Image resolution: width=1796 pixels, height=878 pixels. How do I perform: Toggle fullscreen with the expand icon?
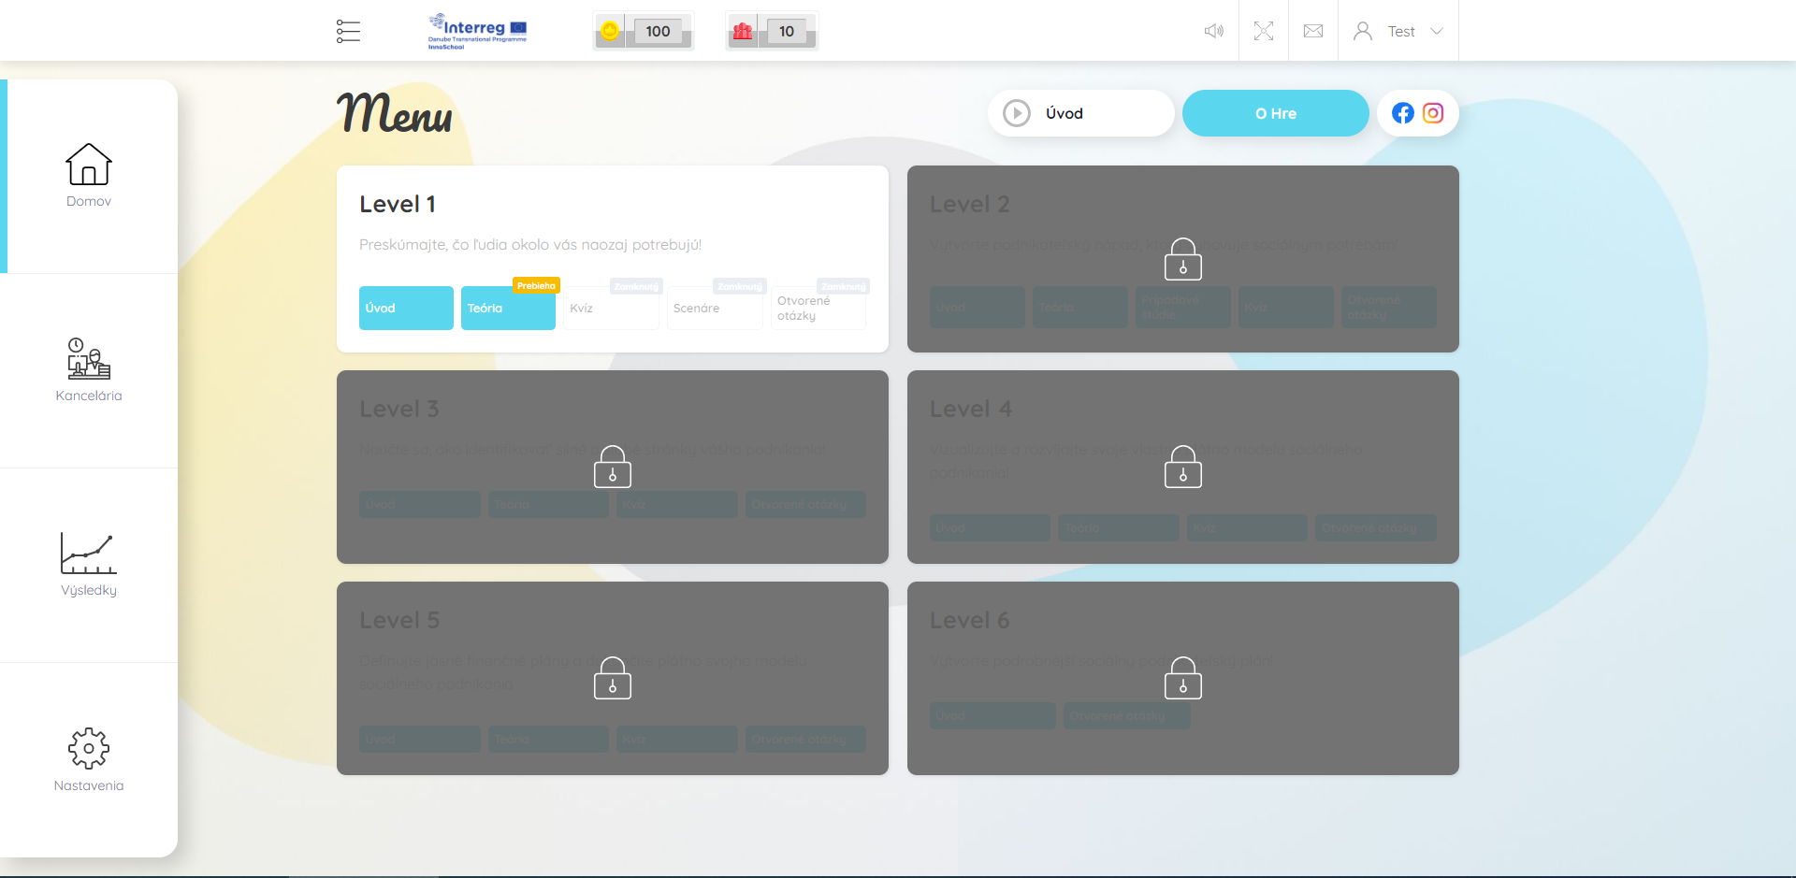[1263, 31]
